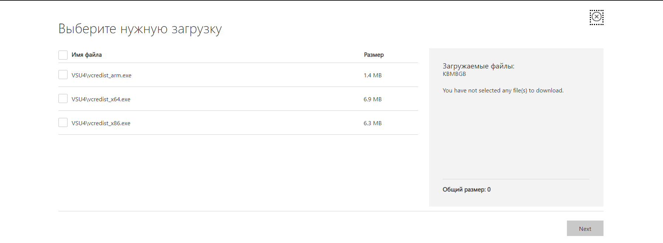This screenshot has height=243, width=663.
Task: Click the Выберите нужную загрузку heading
Action: tap(140, 29)
